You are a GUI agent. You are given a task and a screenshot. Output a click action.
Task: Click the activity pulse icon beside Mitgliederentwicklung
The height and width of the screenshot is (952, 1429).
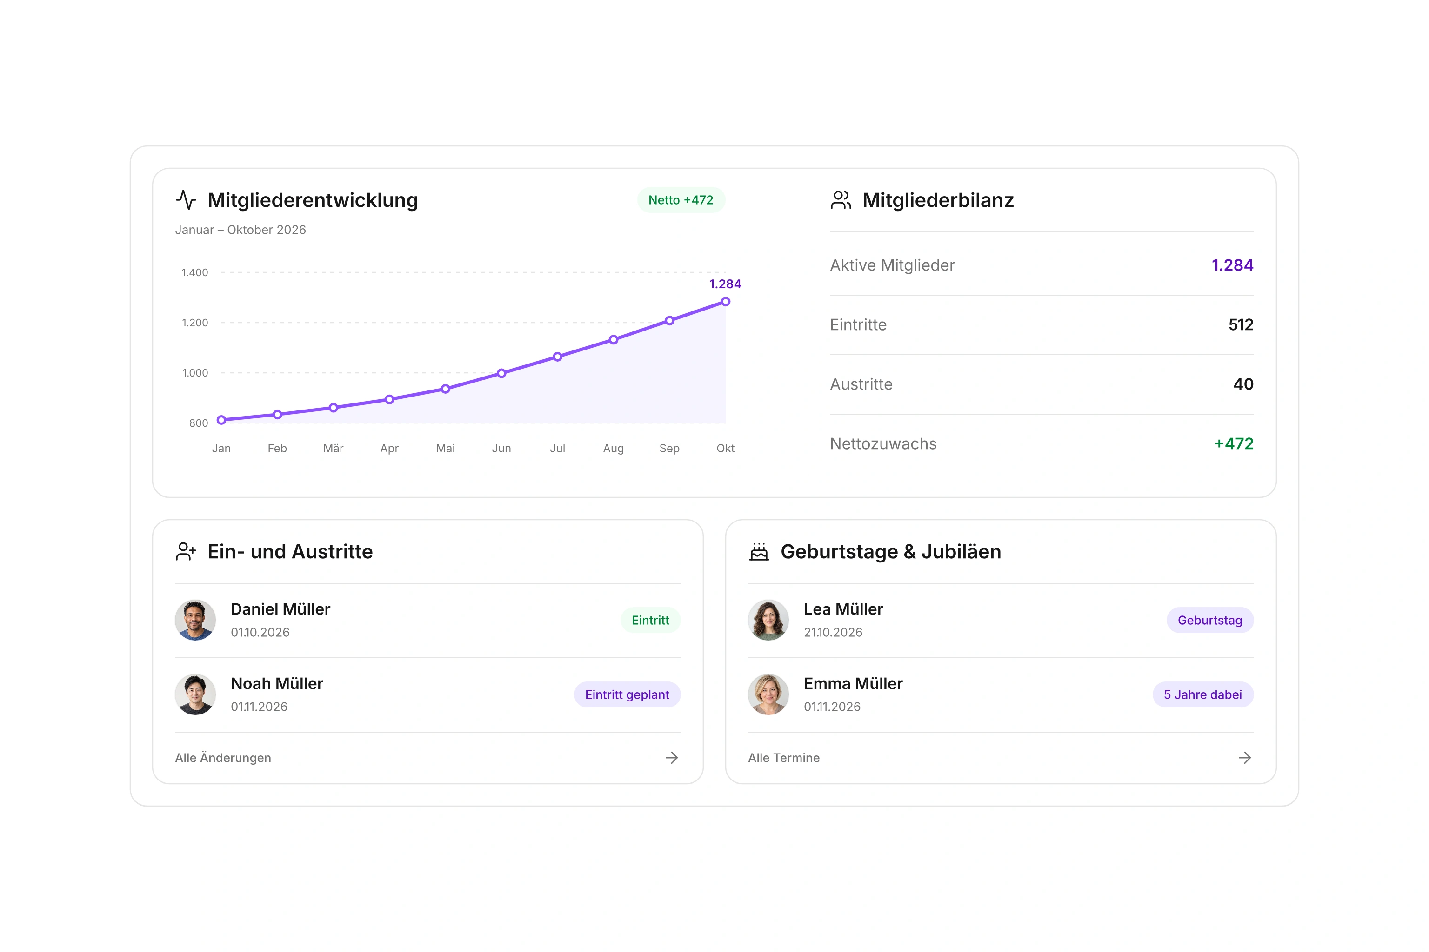click(x=186, y=200)
